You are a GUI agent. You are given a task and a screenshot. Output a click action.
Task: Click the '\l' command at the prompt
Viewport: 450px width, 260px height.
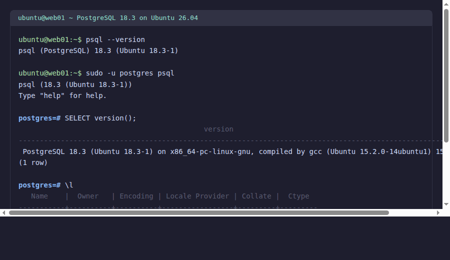click(69, 185)
